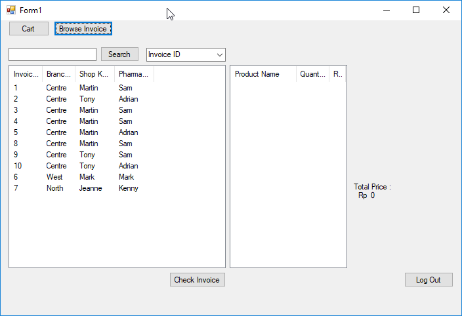The image size is (462, 316).
Task: Click the Quantity column header
Action: 312,74
